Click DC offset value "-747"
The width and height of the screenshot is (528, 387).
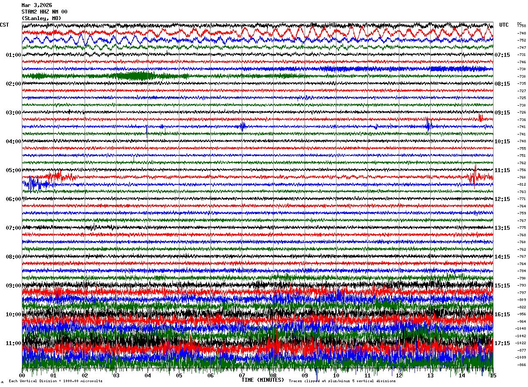click(x=521, y=47)
